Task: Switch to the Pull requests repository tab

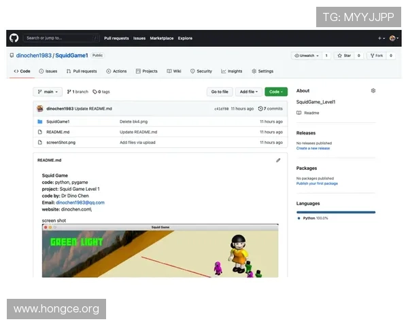Action: click(82, 71)
